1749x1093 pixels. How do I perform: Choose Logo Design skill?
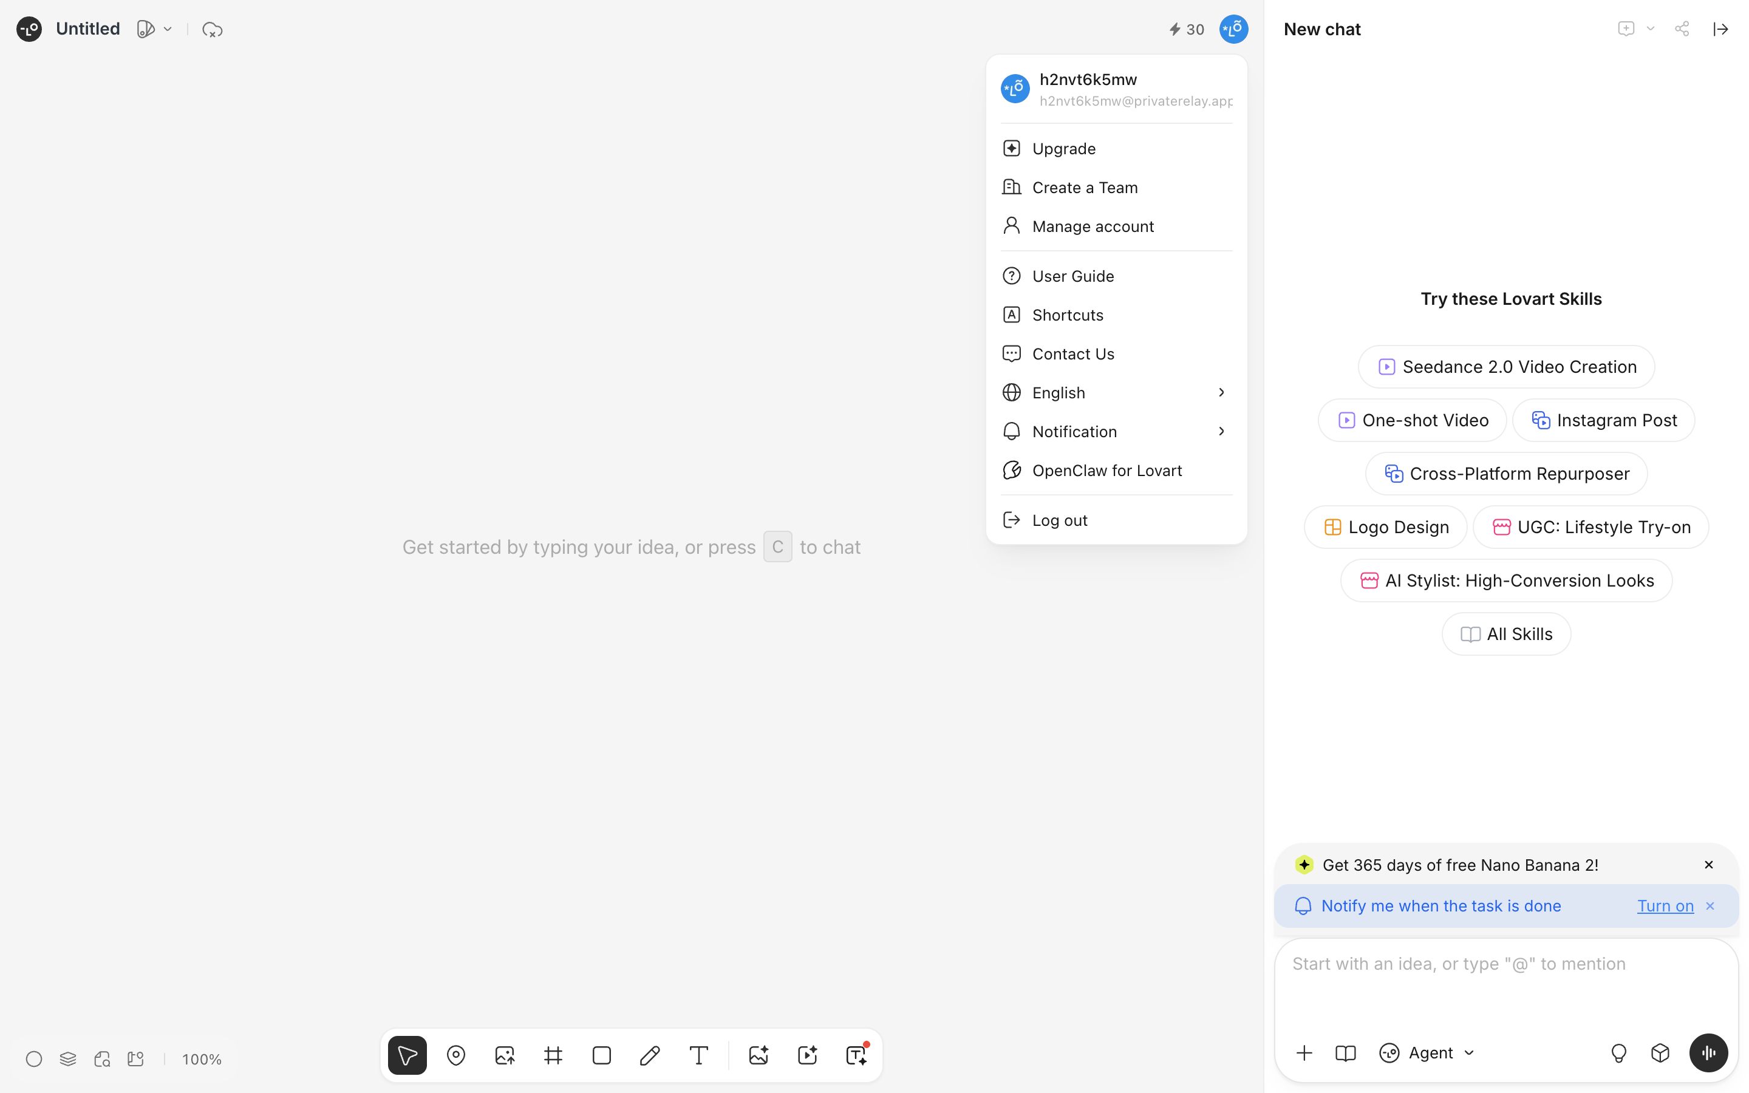(1385, 527)
